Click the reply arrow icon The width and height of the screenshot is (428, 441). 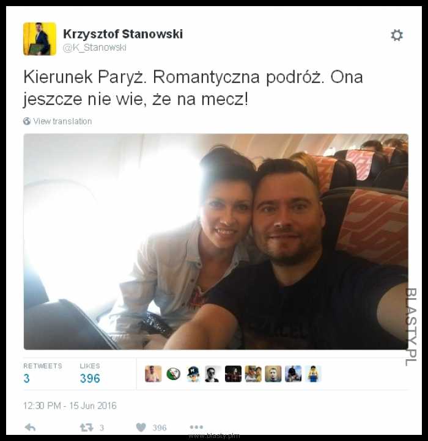coord(30,428)
